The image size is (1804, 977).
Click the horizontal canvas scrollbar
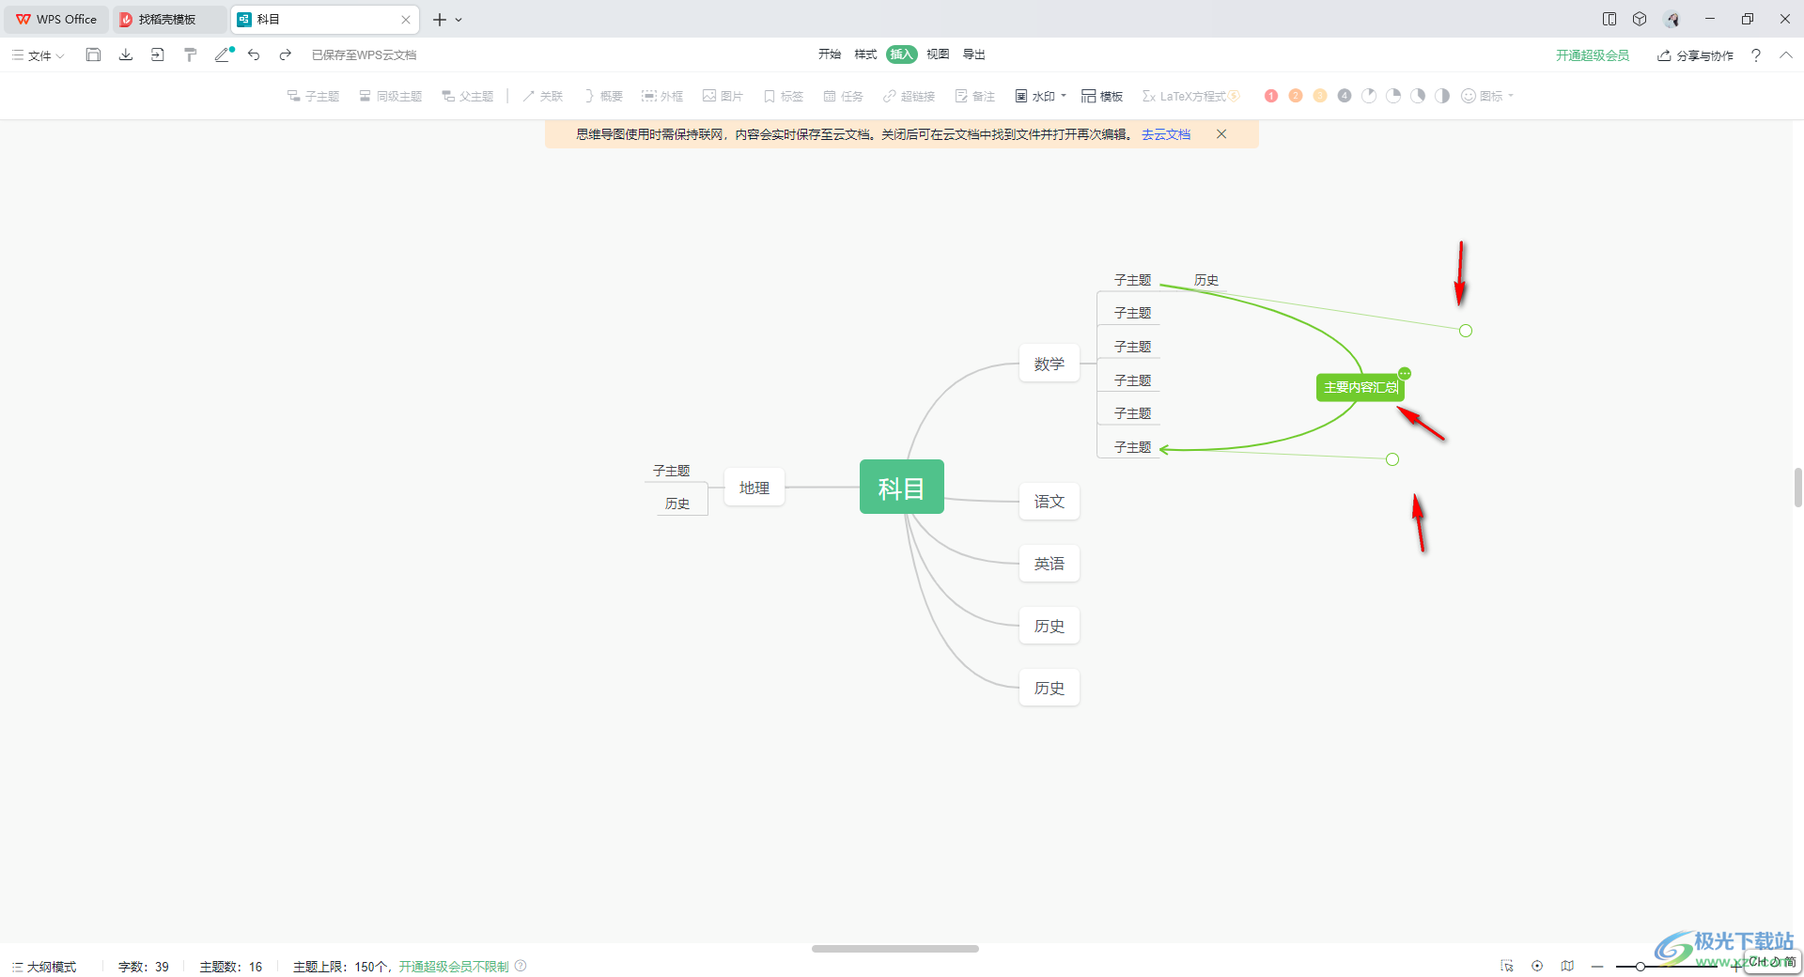[895, 949]
